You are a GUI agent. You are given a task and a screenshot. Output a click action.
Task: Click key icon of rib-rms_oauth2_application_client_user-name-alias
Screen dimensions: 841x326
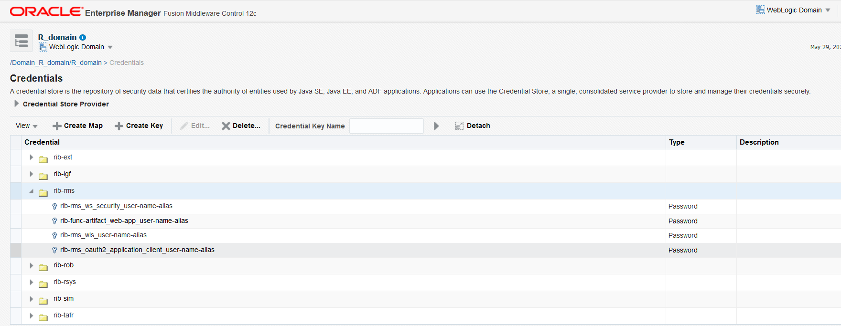(x=54, y=250)
